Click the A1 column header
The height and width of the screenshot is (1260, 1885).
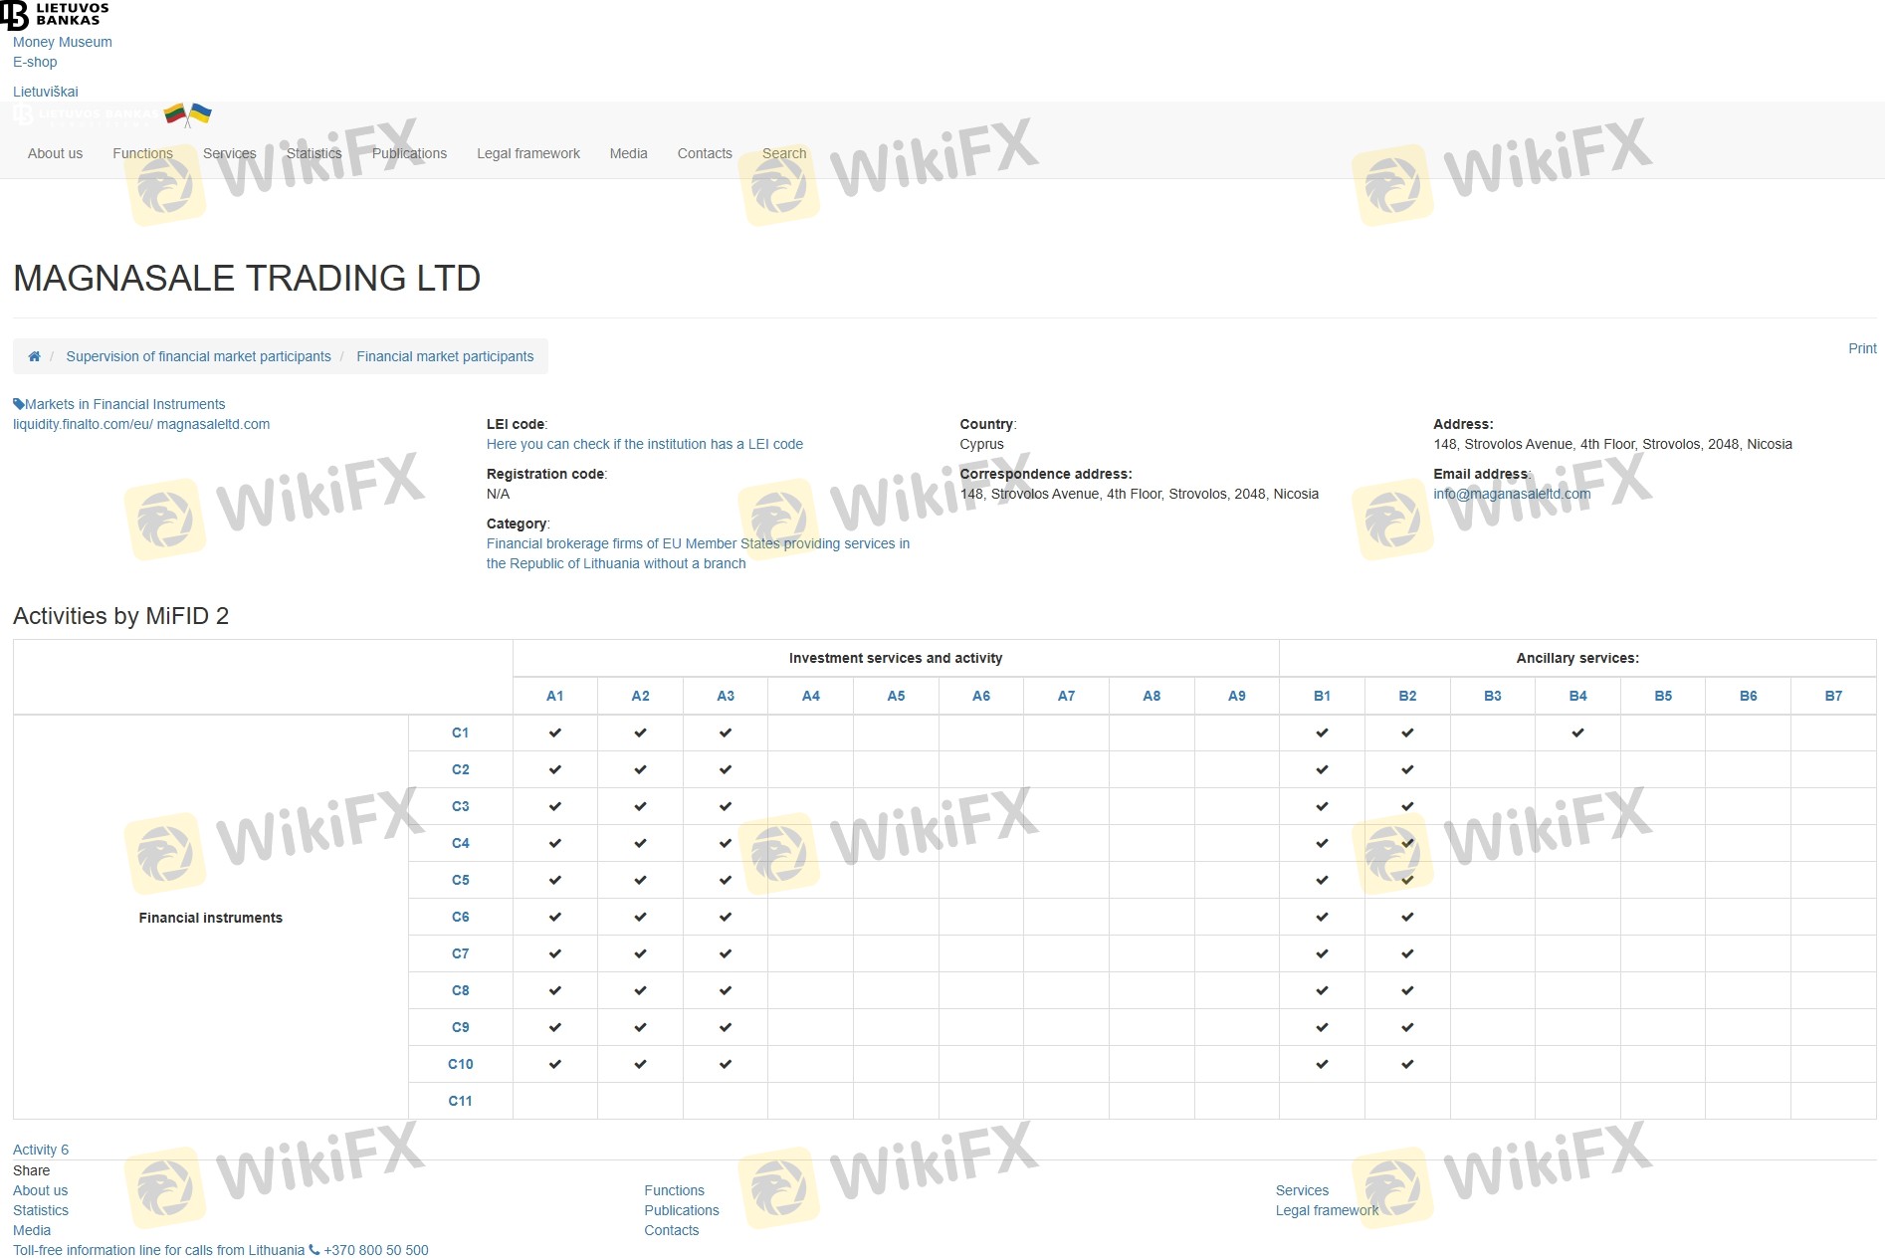tap(555, 696)
